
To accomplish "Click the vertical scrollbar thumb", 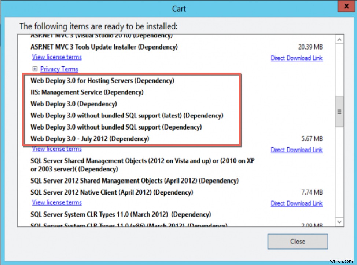I will 339,112.
